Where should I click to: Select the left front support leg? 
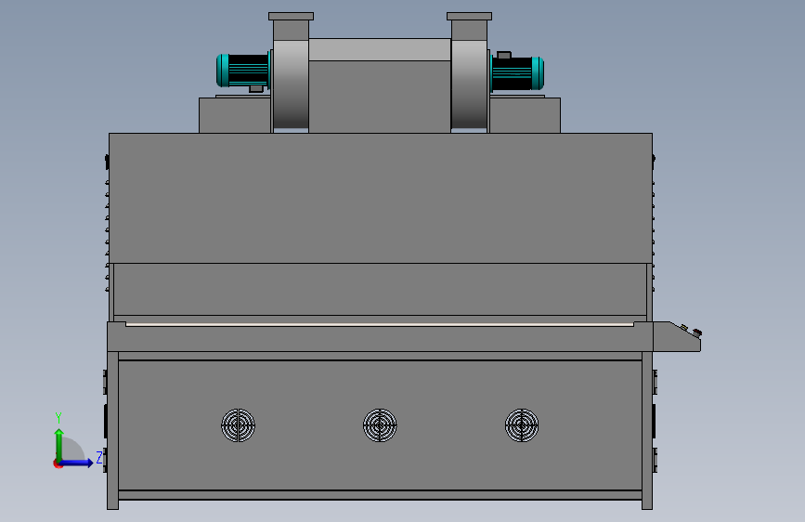[x=113, y=431]
